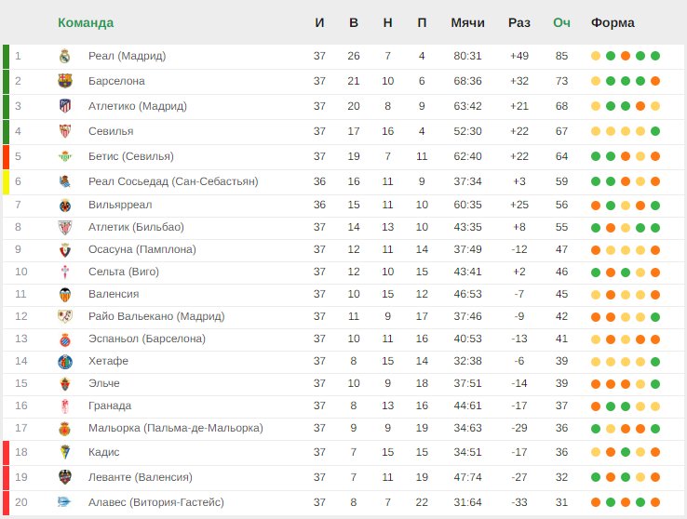Click the Barcelona club crest

point(65,81)
